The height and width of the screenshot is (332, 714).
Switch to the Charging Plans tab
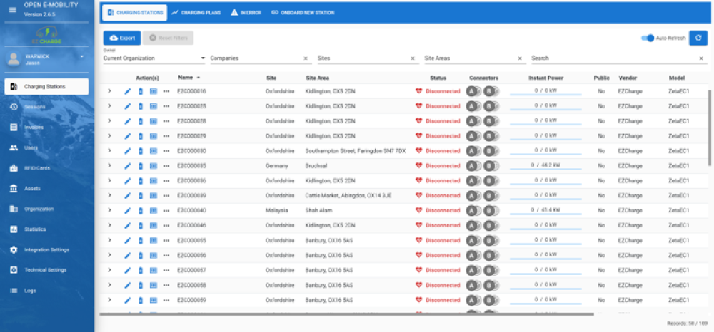(x=197, y=12)
